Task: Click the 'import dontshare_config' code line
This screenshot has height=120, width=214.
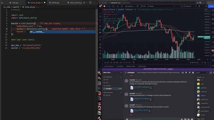Action: (x=24, y=18)
